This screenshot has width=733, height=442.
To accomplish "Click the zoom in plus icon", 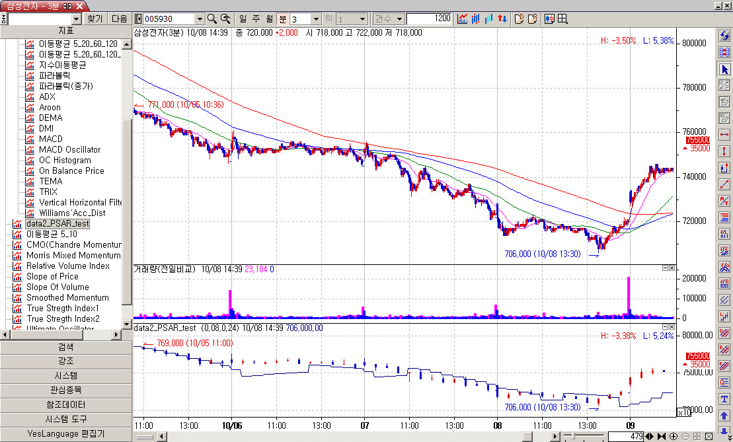I will pos(674,437).
